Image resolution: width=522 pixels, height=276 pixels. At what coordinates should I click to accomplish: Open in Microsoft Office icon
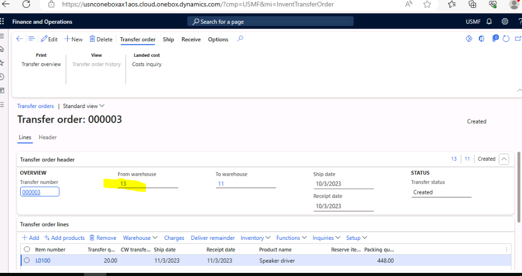point(481,39)
